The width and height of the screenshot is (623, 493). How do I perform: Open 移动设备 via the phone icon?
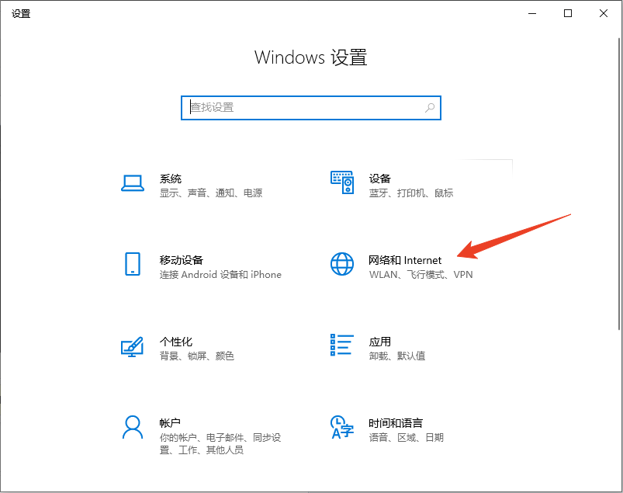tap(133, 265)
